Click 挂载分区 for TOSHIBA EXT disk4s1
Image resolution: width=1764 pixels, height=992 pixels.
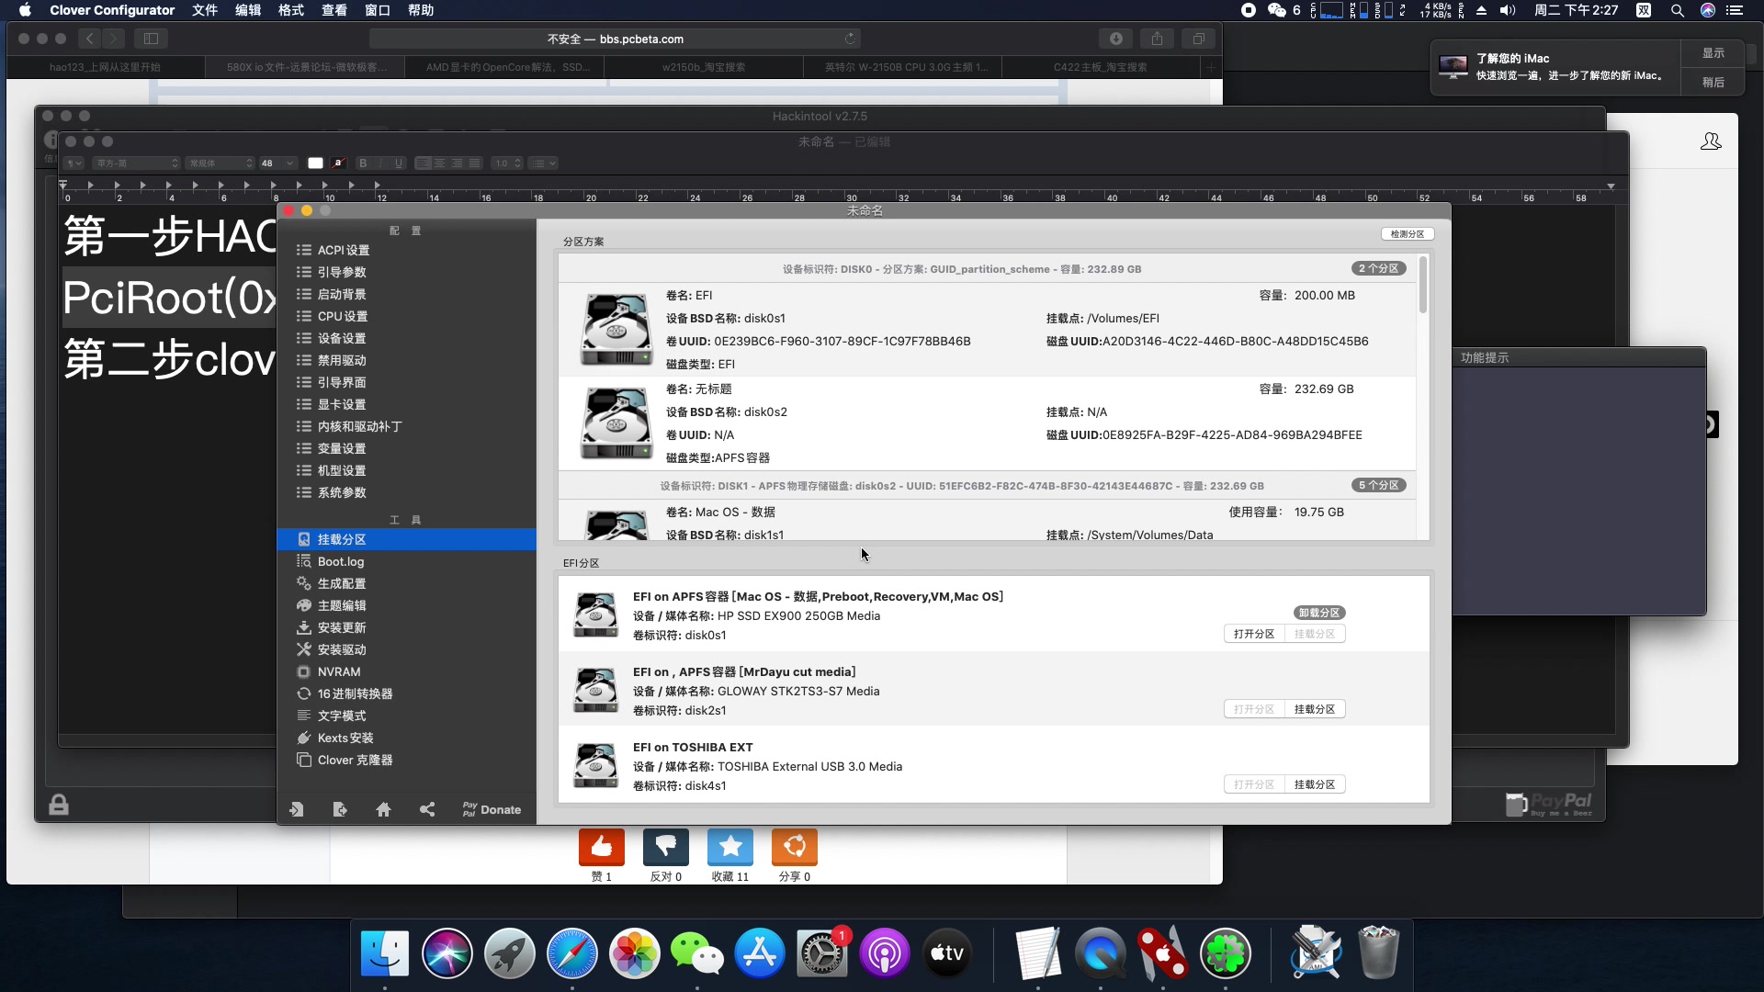tap(1315, 784)
